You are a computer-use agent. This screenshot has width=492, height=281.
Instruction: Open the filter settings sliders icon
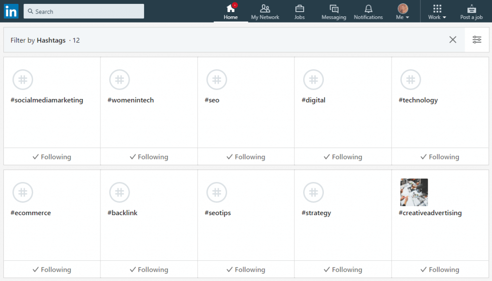click(477, 39)
